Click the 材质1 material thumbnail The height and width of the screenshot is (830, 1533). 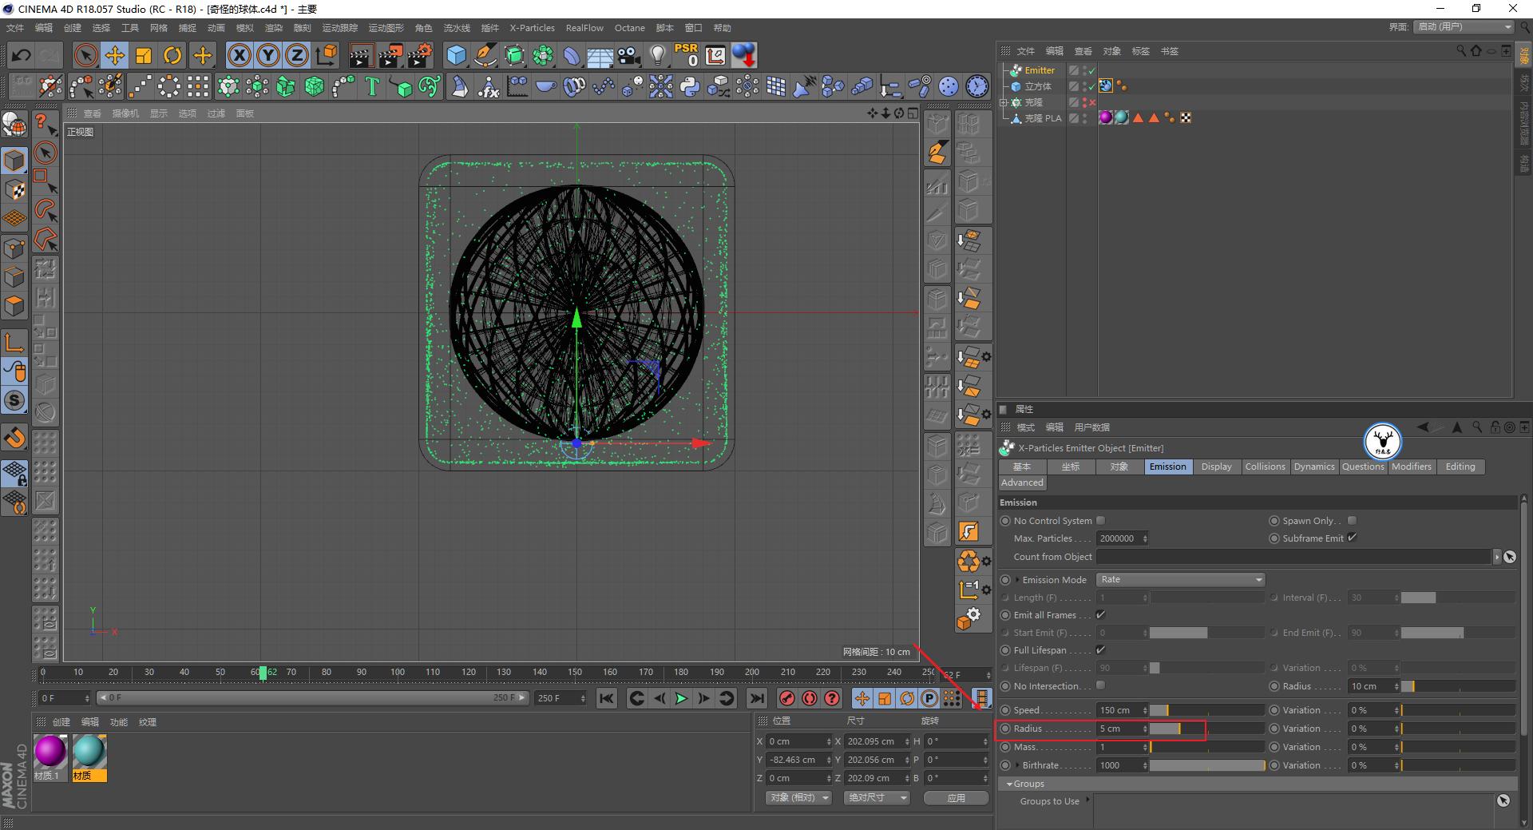pos(50,751)
